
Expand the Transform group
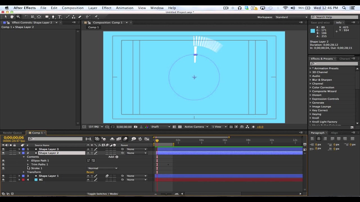pyautogui.click(x=24, y=172)
